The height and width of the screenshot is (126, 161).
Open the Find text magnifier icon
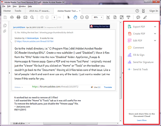[x=32, y=17]
